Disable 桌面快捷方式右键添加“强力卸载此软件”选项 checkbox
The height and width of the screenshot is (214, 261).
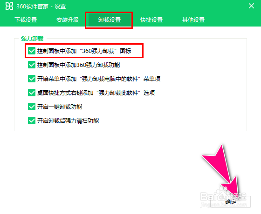point(32,93)
